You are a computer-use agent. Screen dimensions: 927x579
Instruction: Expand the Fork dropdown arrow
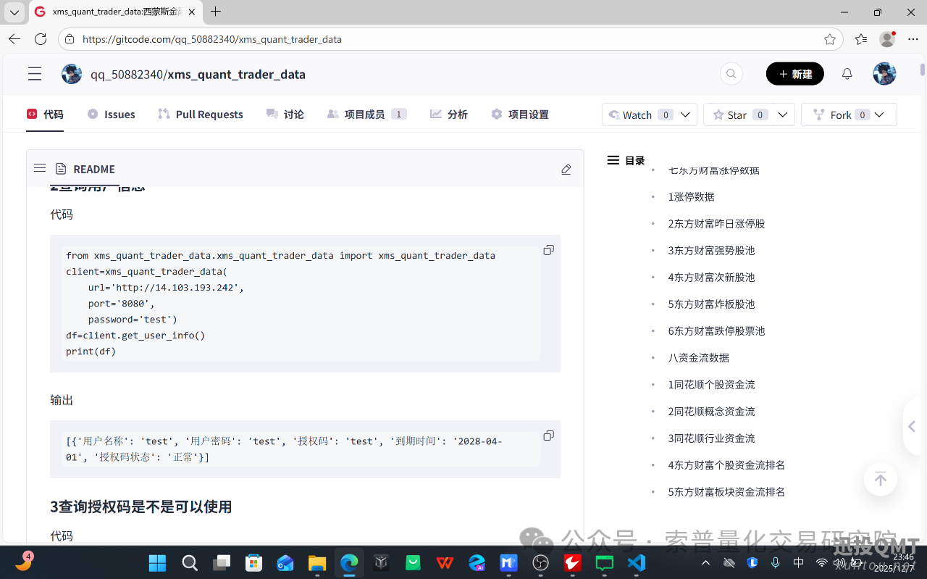click(x=879, y=114)
